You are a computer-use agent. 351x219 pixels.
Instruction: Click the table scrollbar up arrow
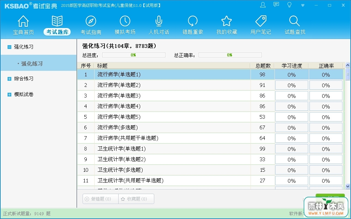348,65
